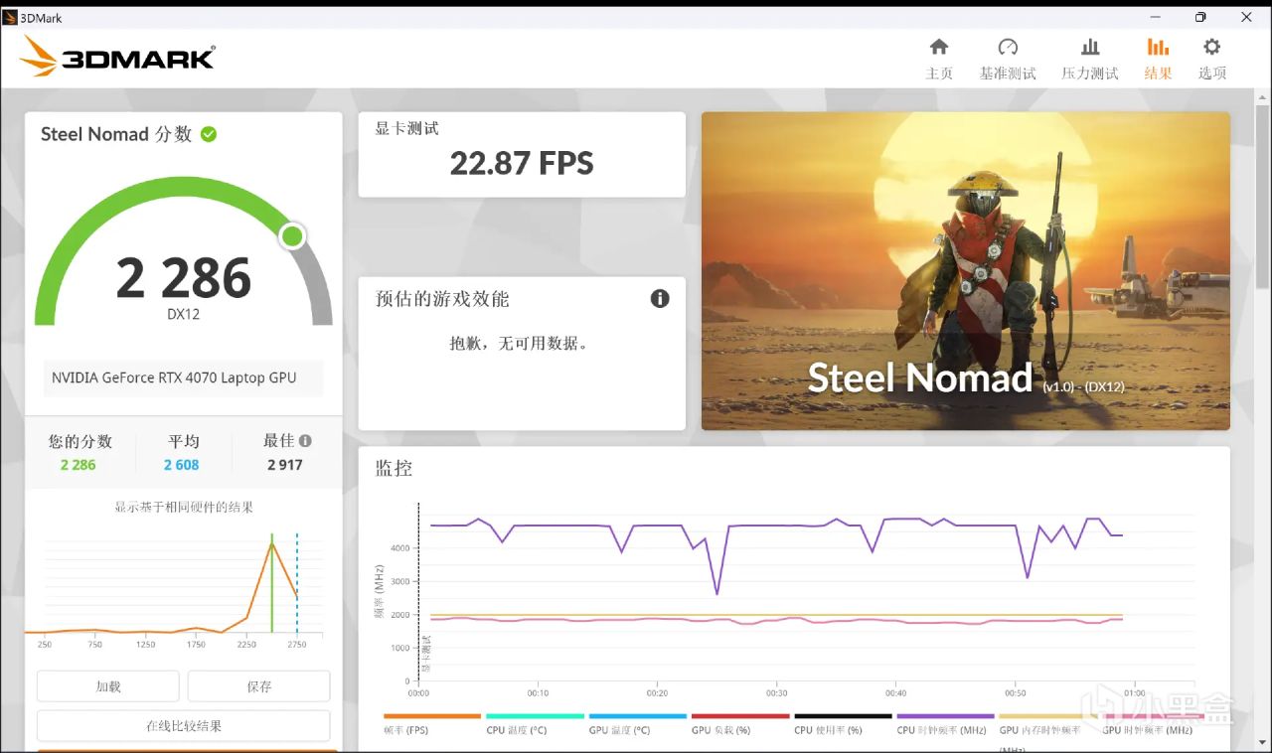This screenshot has width=1272, height=753.
Task: Toggle the CPU 温度 legend entry
Action: (535, 723)
